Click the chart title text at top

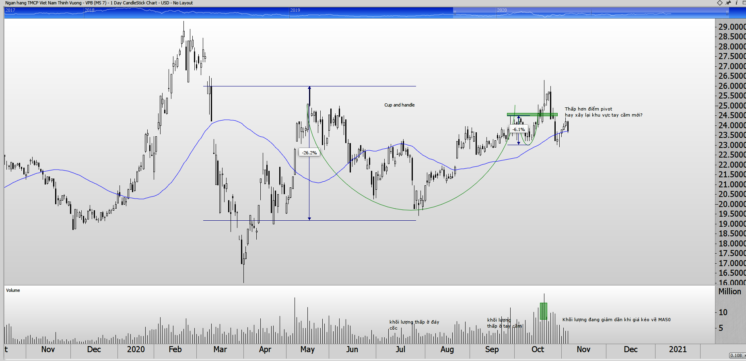click(x=99, y=3)
